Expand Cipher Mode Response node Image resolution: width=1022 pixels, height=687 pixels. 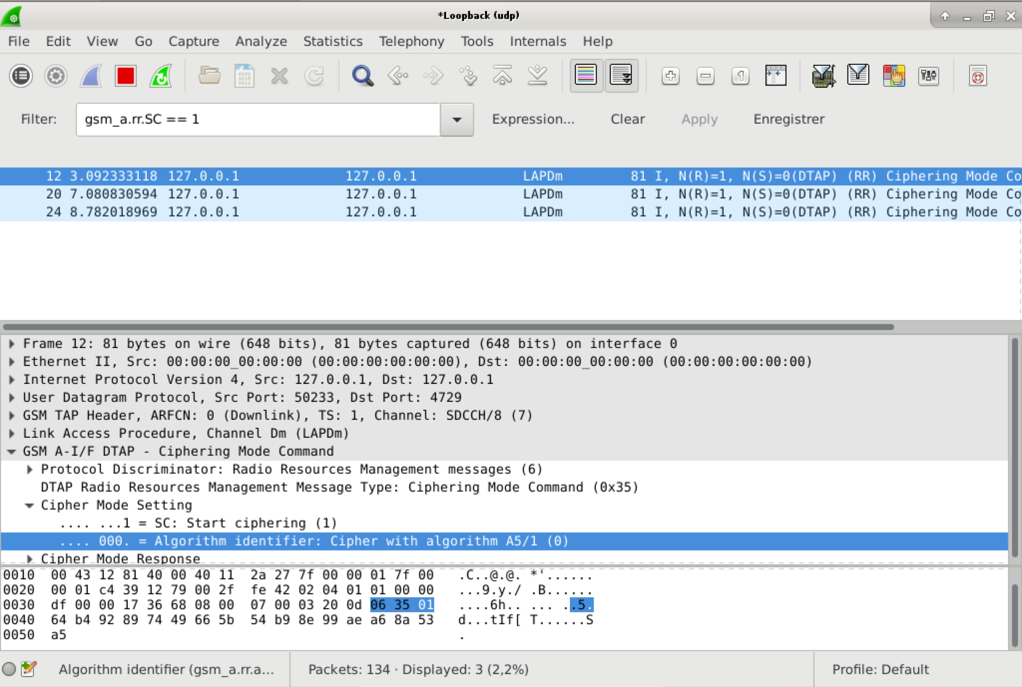pos(29,559)
